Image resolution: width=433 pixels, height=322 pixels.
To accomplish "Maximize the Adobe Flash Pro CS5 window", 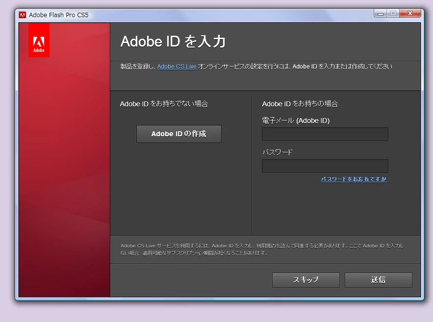I will (393, 13).
